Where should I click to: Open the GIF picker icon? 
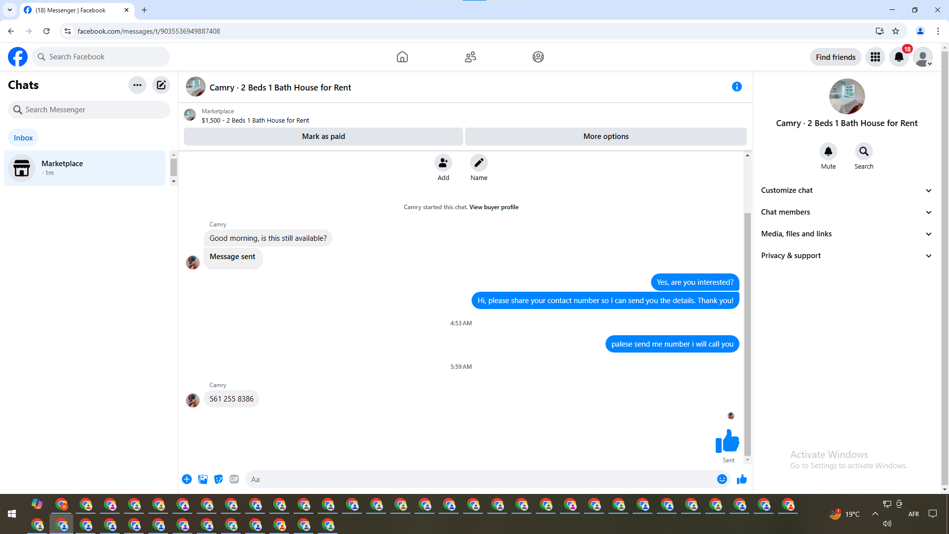click(234, 479)
